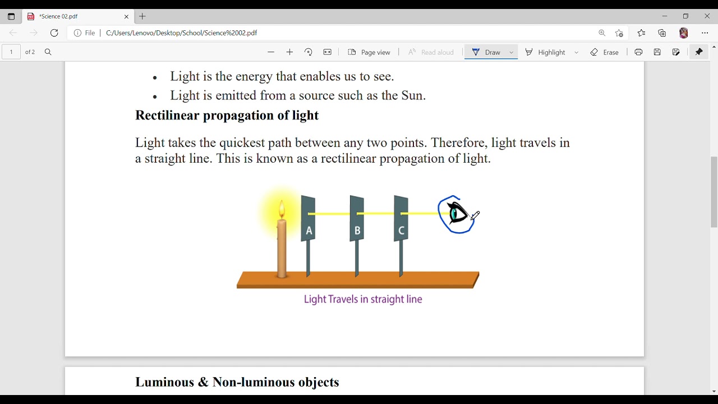Viewport: 718px width, 404px height.
Task: Click 'Luminous & Non-luminous objects' heading
Action: pyautogui.click(x=237, y=382)
